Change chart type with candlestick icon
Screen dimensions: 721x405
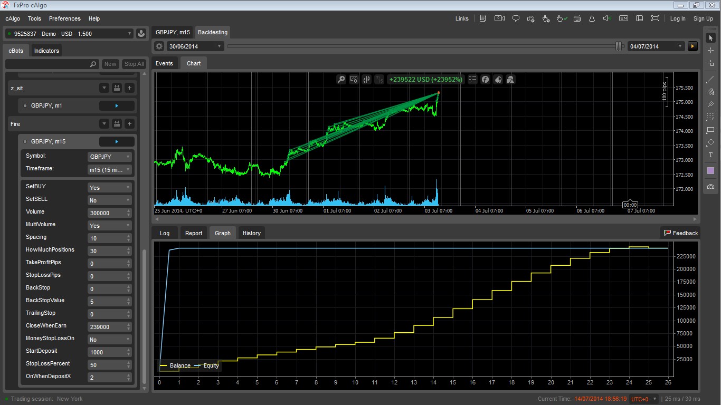[x=367, y=80]
